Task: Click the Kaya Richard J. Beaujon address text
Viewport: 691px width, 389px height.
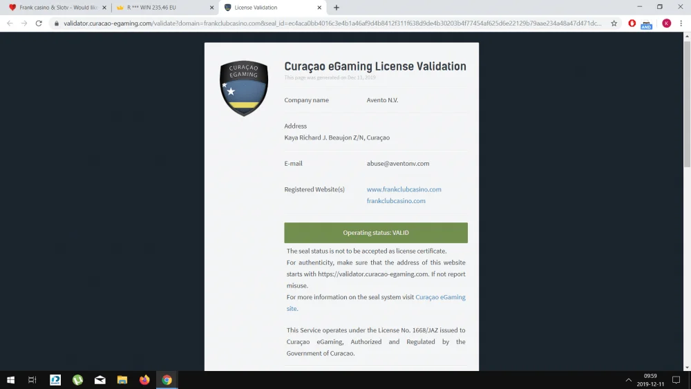Action: 337,137
